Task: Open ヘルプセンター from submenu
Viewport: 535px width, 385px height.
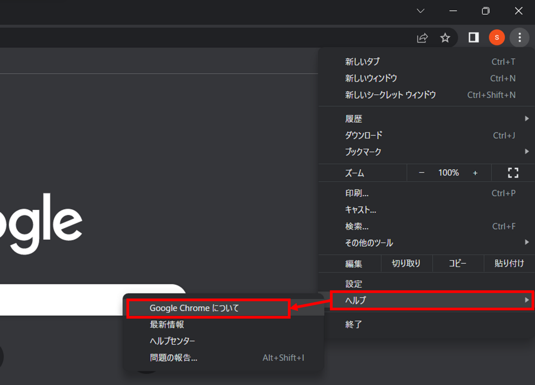Action: pyautogui.click(x=223, y=341)
